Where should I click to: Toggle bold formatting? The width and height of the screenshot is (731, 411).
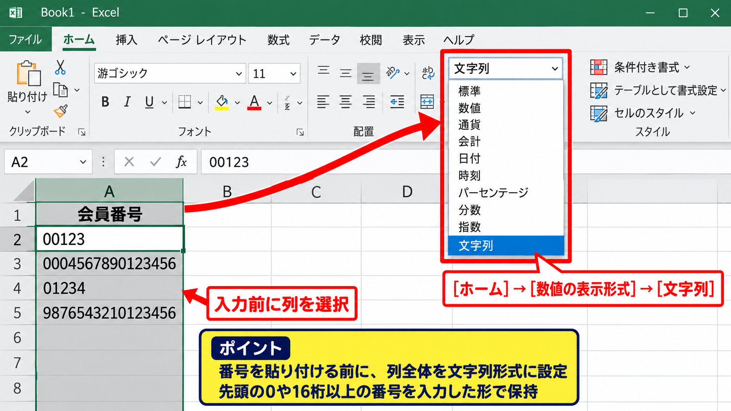click(105, 102)
